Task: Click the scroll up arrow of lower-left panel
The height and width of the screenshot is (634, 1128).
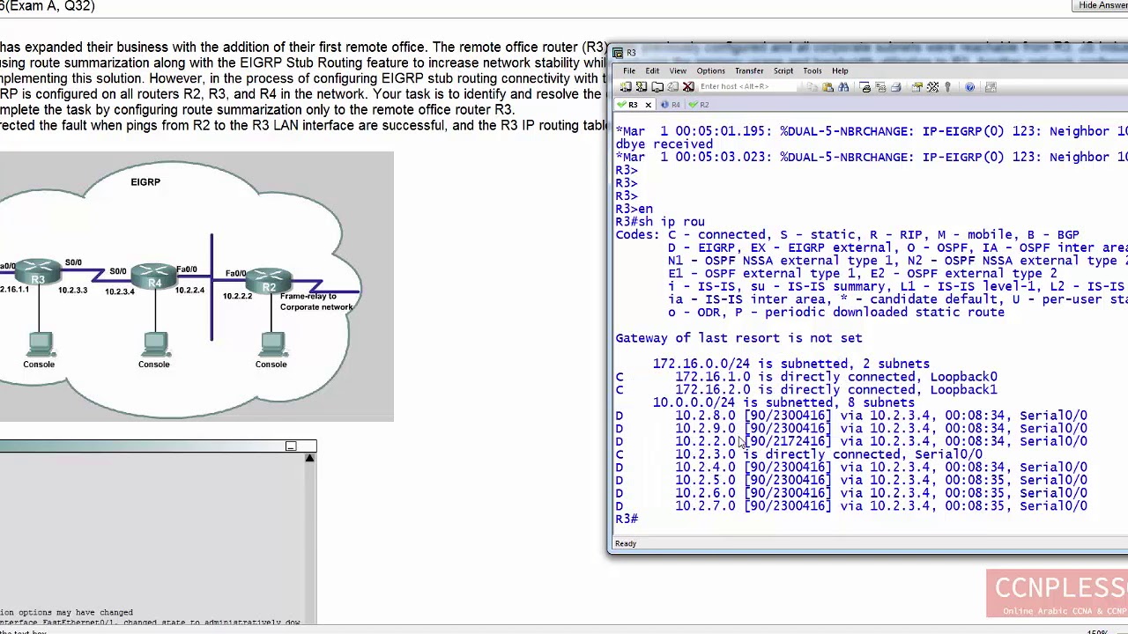Action: [x=309, y=459]
